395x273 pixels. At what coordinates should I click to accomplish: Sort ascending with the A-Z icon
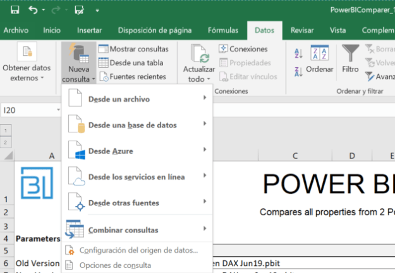pos(299,55)
